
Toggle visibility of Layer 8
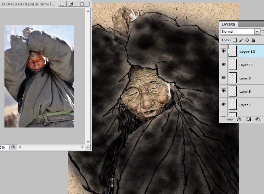tap(223, 91)
